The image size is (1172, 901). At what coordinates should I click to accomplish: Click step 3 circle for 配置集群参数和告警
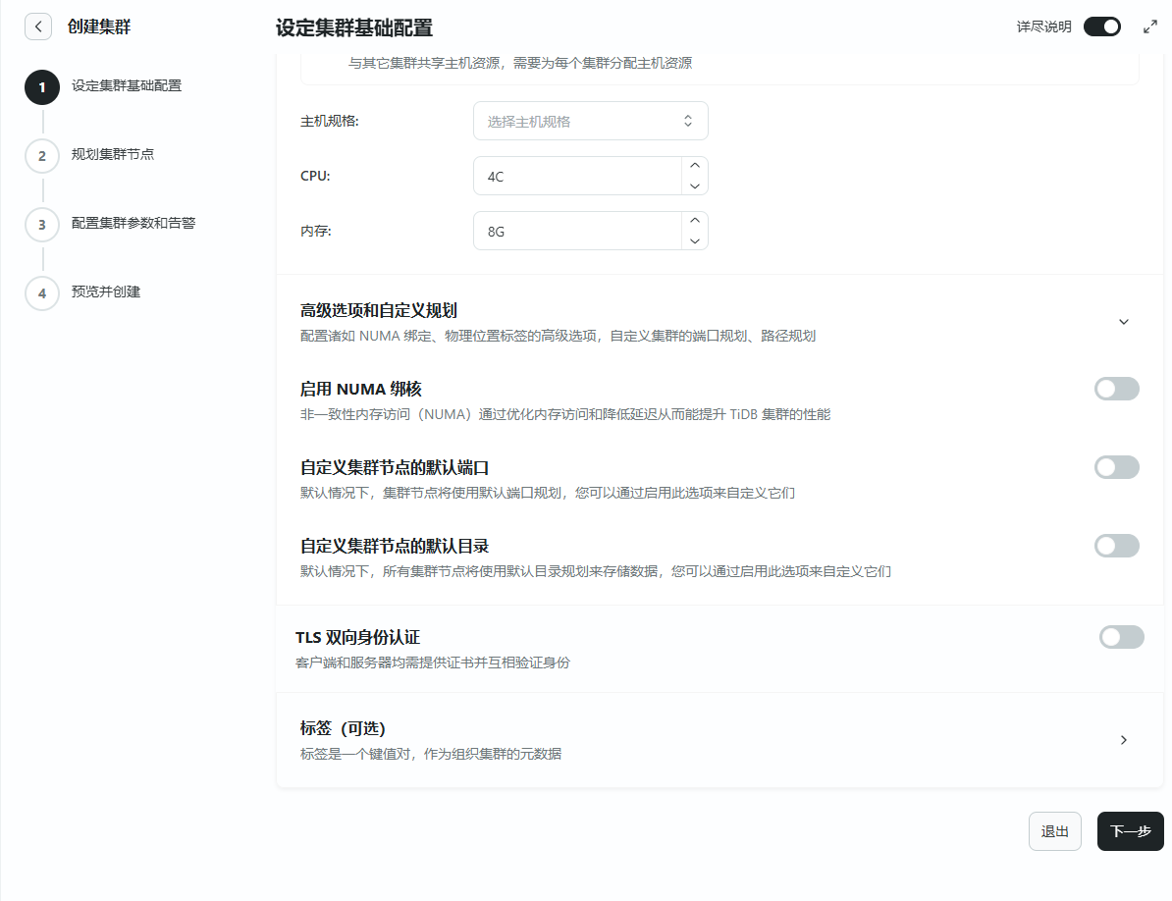pos(42,224)
